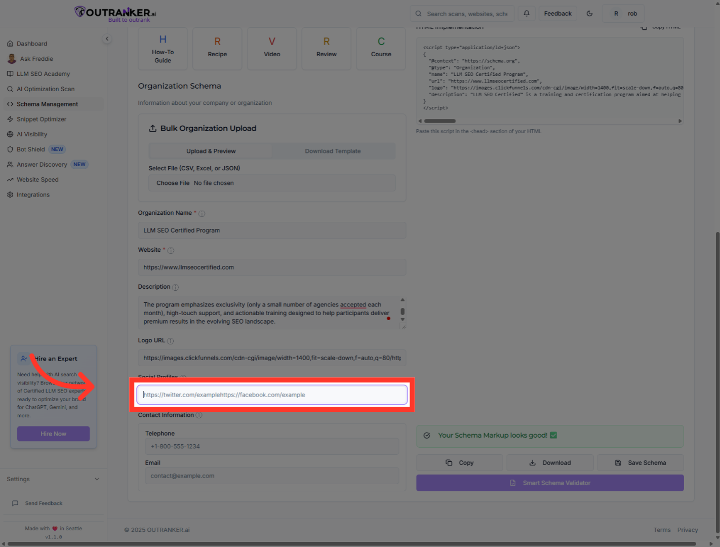Screen dimensions: 720x547
Task: Click the Download schema button
Action: point(550,463)
